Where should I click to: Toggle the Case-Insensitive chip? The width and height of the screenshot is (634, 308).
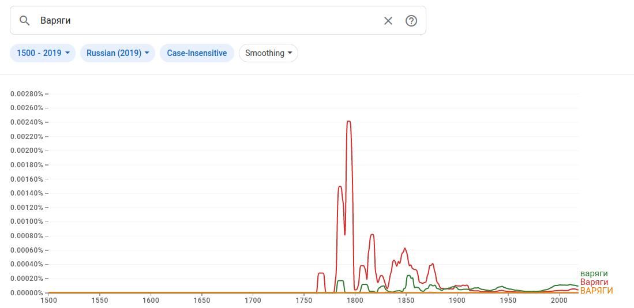point(197,53)
